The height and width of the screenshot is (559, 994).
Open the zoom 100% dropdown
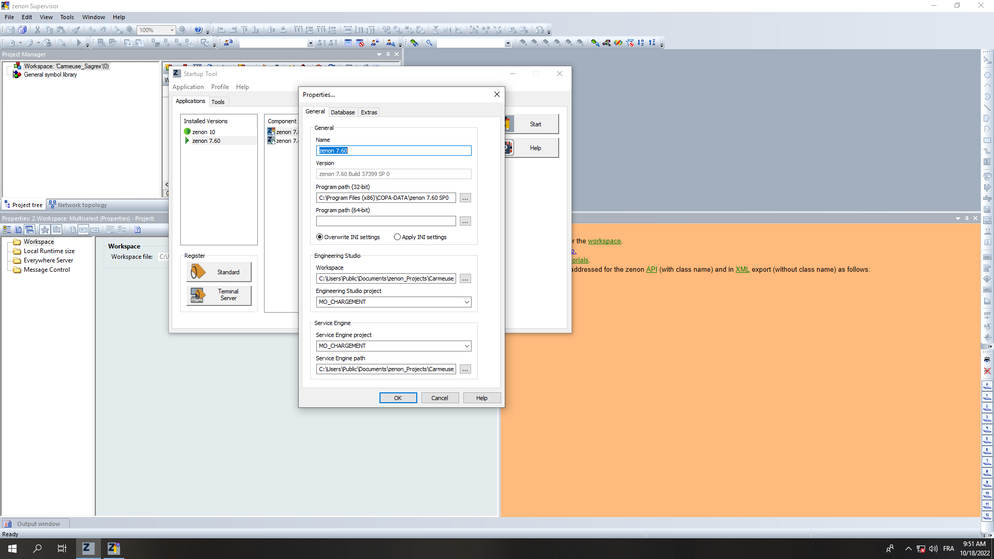click(172, 30)
